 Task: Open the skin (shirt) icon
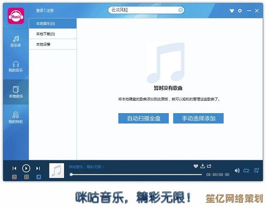232,11
